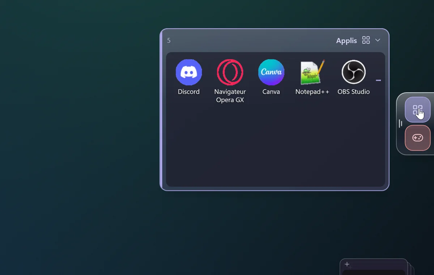Launch Discord from the Applis panel
434x275 pixels.
(x=189, y=72)
